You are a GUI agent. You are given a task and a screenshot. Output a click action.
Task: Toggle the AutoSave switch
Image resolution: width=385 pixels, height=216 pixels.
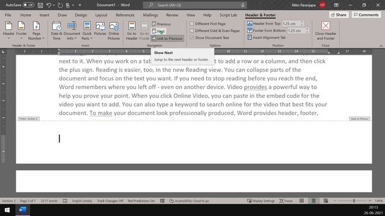[28, 5]
